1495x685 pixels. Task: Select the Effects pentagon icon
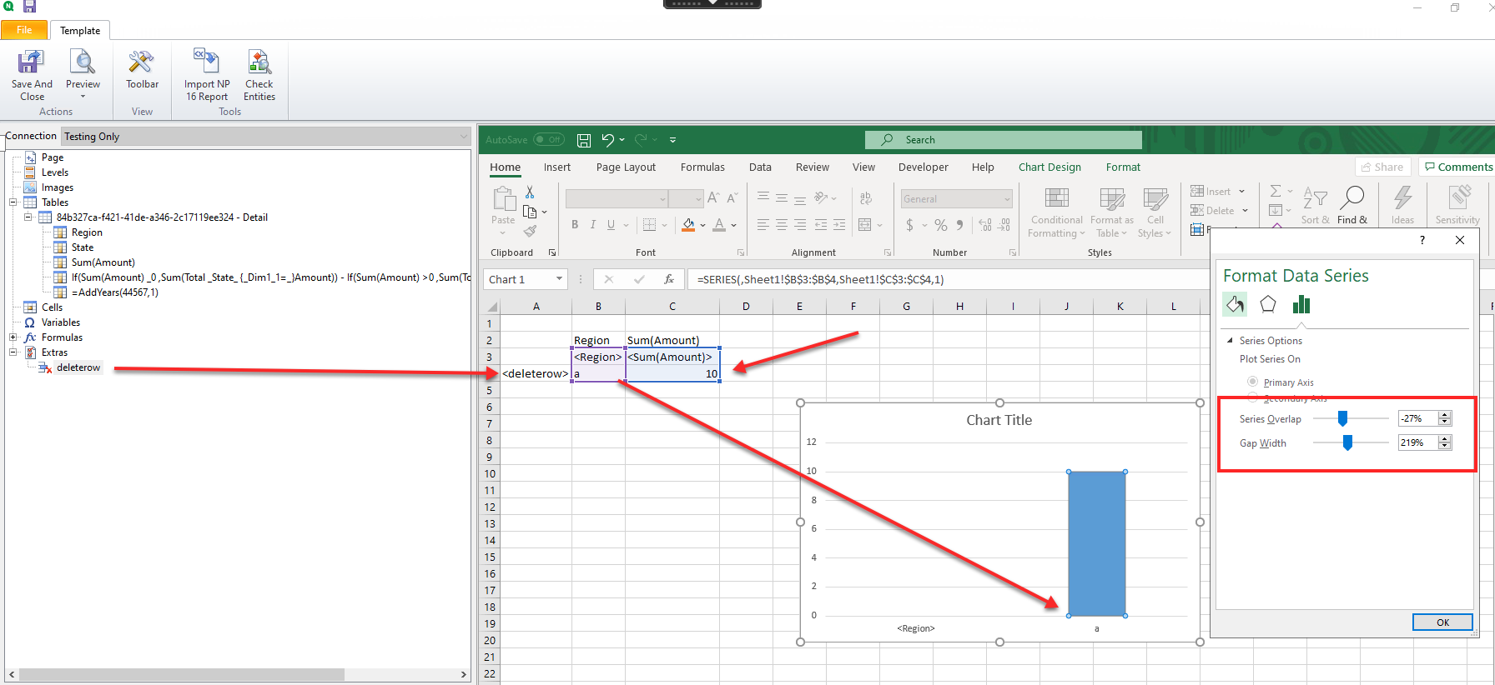(1267, 305)
